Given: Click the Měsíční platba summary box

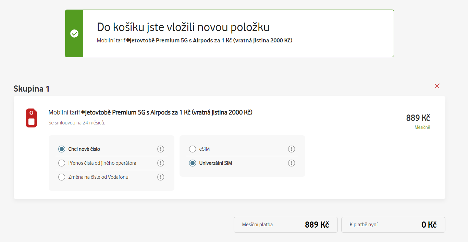Looking at the screenshot, I should click(286, 225).
